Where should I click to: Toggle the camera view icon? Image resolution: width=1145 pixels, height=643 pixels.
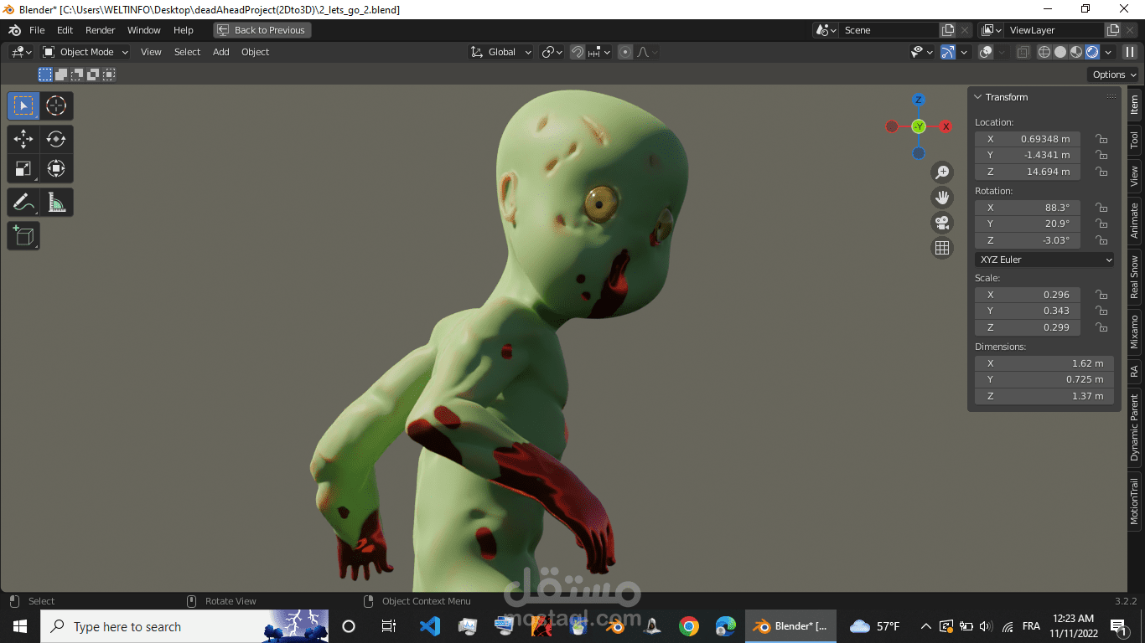[x=942, y=223]
